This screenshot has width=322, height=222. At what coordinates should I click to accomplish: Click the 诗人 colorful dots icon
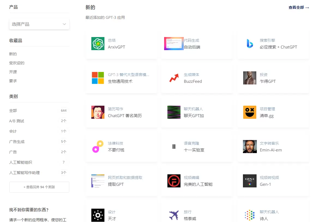pyautogui.click(x=250, y=215)
